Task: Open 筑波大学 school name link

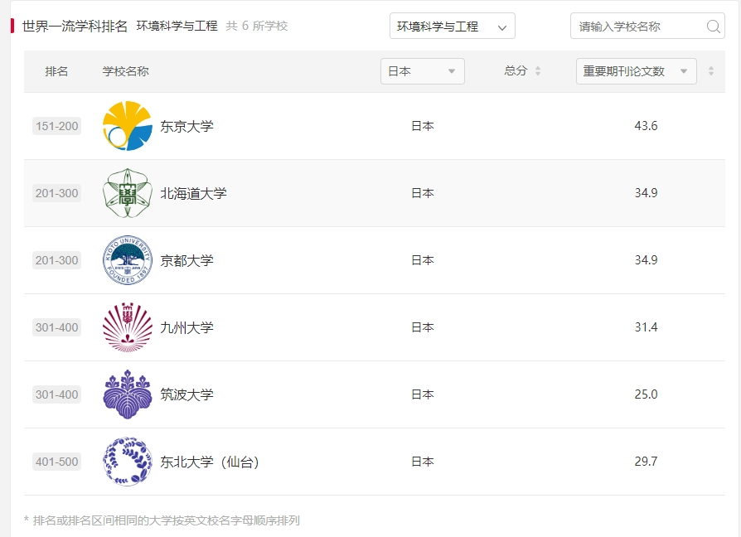Action: click(x=186, y=394)
